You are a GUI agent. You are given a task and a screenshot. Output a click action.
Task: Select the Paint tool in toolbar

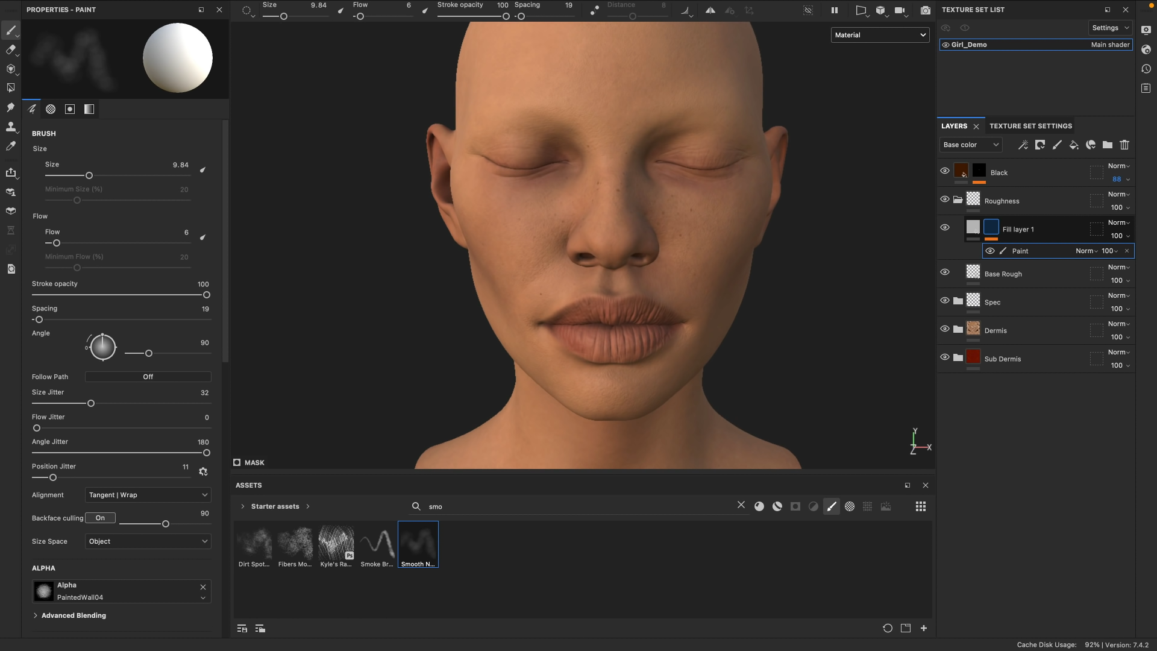11,30
